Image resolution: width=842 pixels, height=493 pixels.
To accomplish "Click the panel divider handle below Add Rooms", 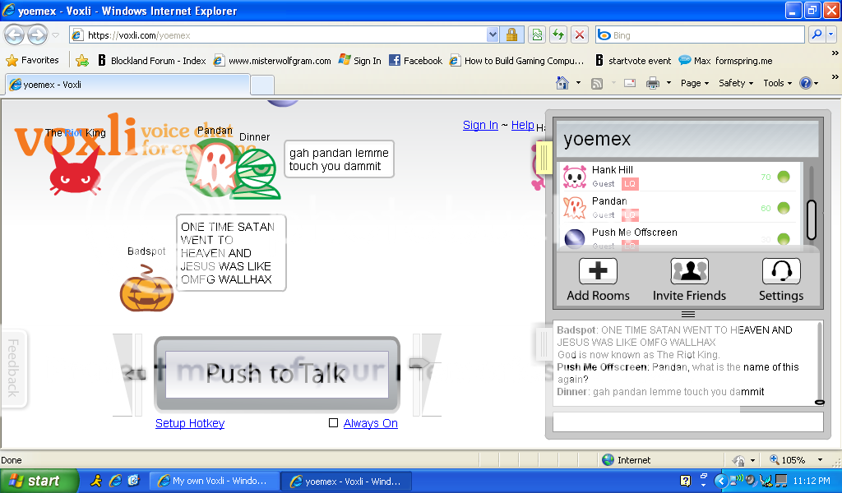I will [688, 315].
